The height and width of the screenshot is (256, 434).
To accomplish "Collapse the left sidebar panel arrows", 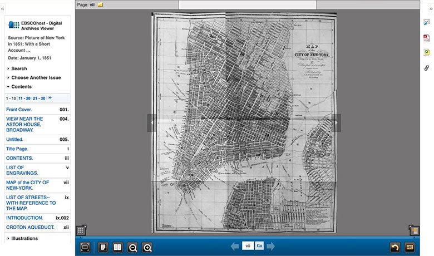I will point(2,9).
